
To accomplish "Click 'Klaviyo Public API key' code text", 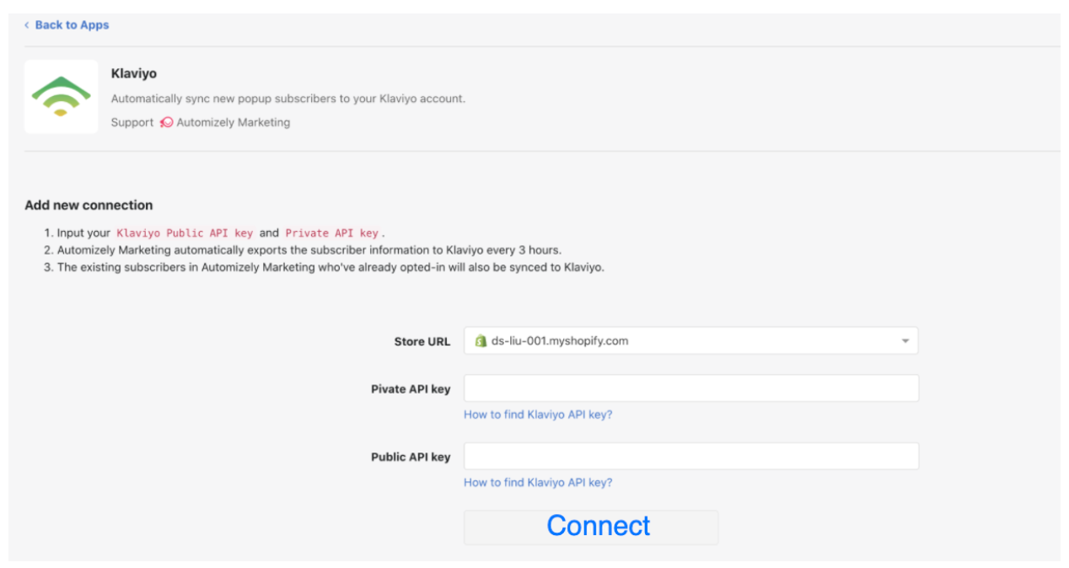I will click(x=185, y=233).
